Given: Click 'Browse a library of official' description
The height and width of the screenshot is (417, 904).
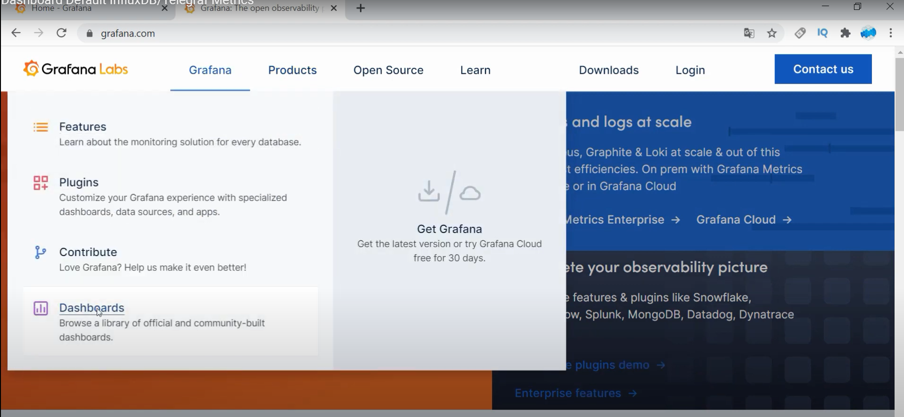Looking at the screenshot, I should pos(162,330).
